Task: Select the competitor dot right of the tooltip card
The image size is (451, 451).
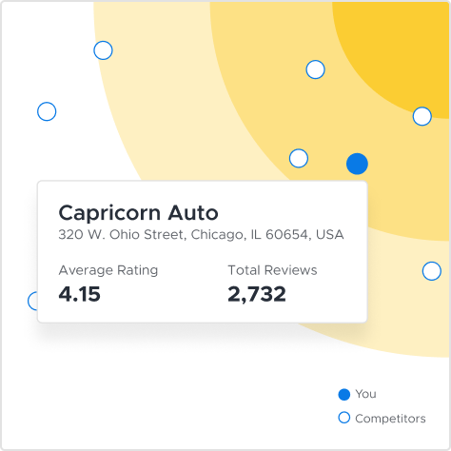Action: coord(432,271)
